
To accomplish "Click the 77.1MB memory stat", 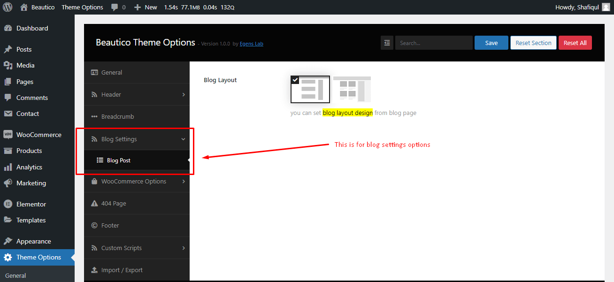I will (190, 8).
